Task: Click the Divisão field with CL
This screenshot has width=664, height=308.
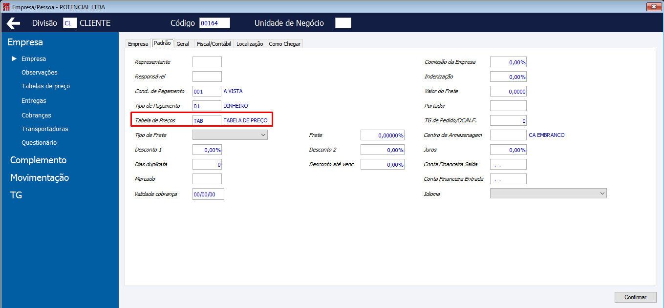Action: tap(70, 23)
